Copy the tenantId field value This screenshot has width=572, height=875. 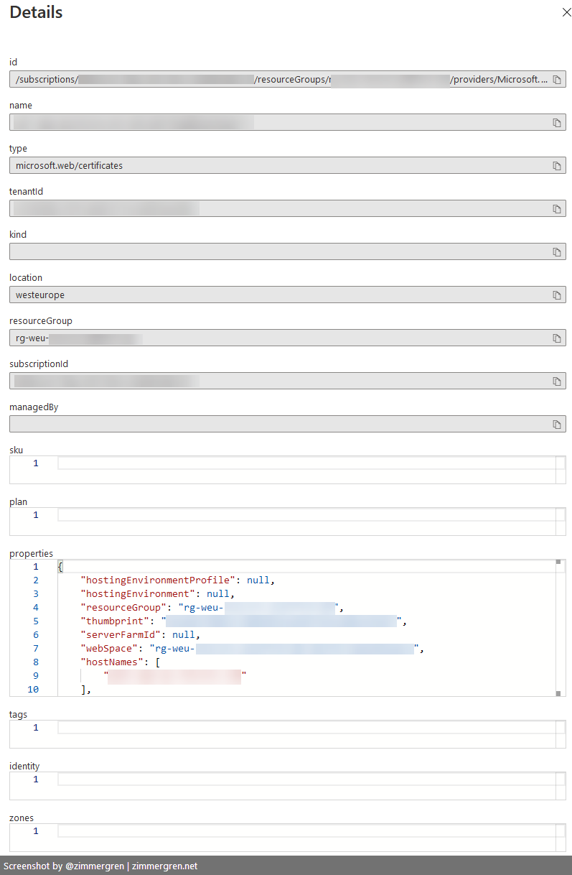pos(556,209)
